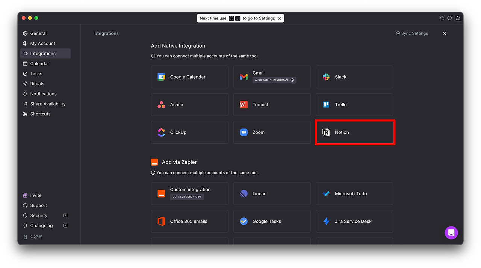Add the Google Tasks integration

272,221
